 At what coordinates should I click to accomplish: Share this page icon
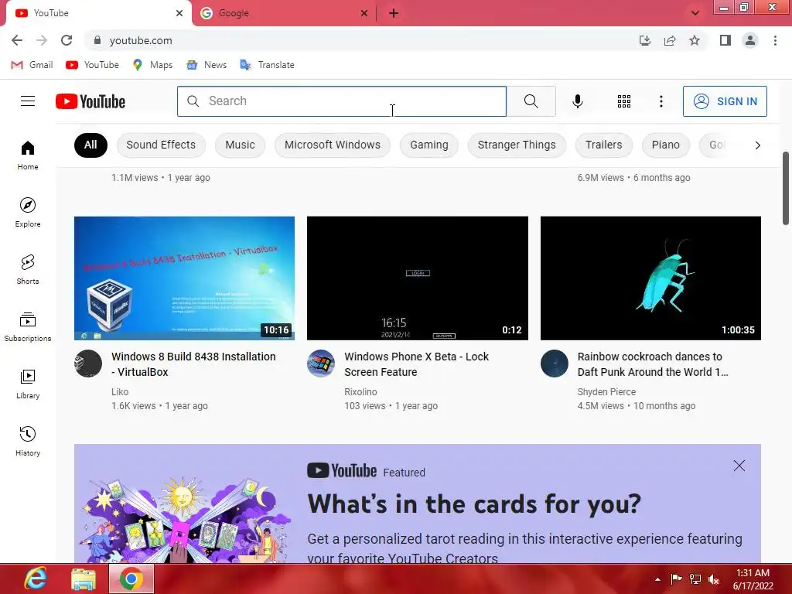point(670,40)
